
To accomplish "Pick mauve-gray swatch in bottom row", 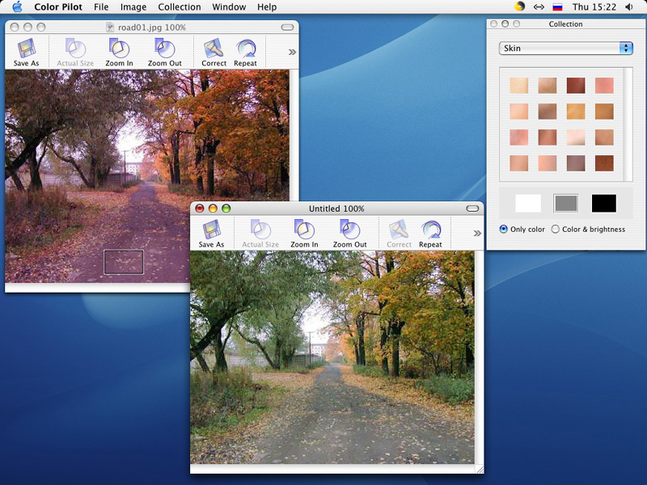I will pyautogui.click(x=576, y=163).
